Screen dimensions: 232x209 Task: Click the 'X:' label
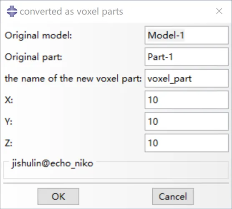(9, 100)
